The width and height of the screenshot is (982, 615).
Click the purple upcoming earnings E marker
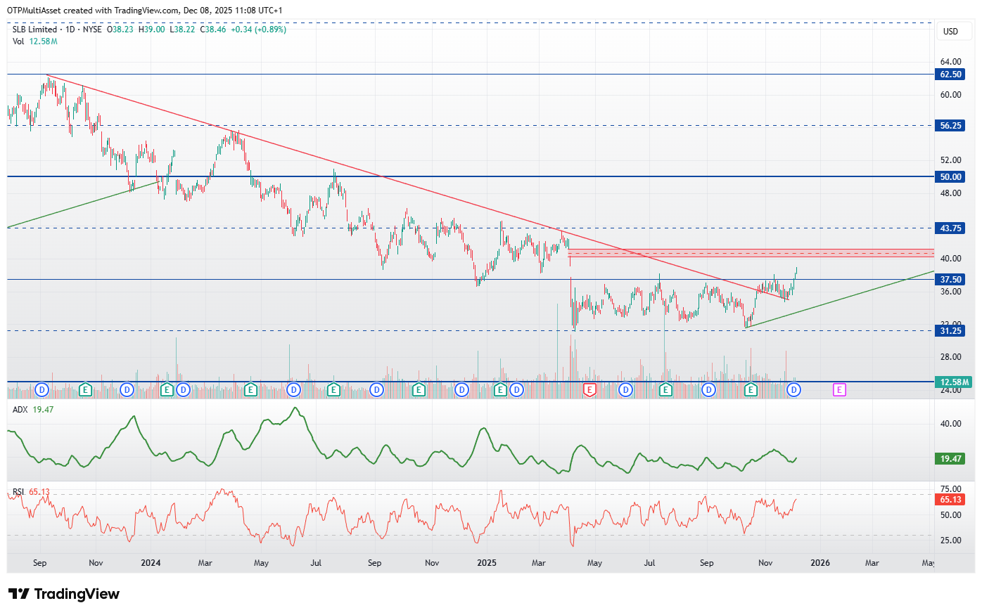click(x=839, y=389)
